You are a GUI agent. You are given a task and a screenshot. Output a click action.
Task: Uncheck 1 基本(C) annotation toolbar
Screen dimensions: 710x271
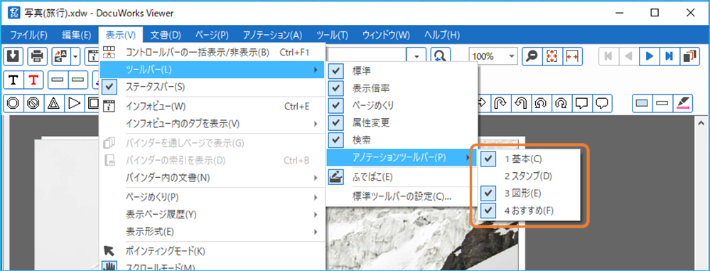529,159
